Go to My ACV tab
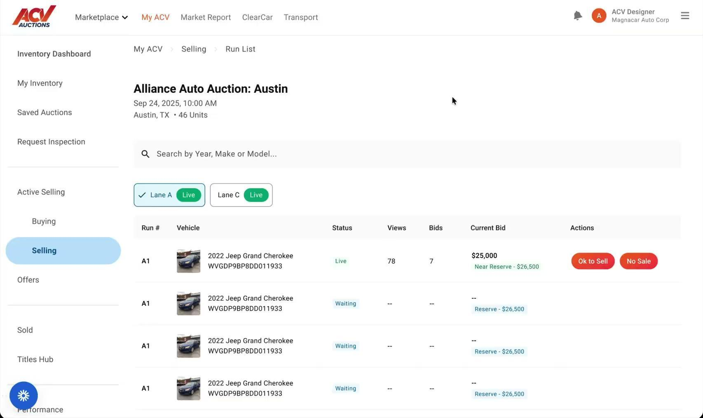Screen dimensions: 703x418 [x=155, y=17]
